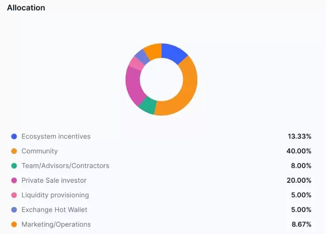This screenshot has width=328, height=234.
Task: Click the 40.00% Community percentage value
Action: click(x=299, y=151)
